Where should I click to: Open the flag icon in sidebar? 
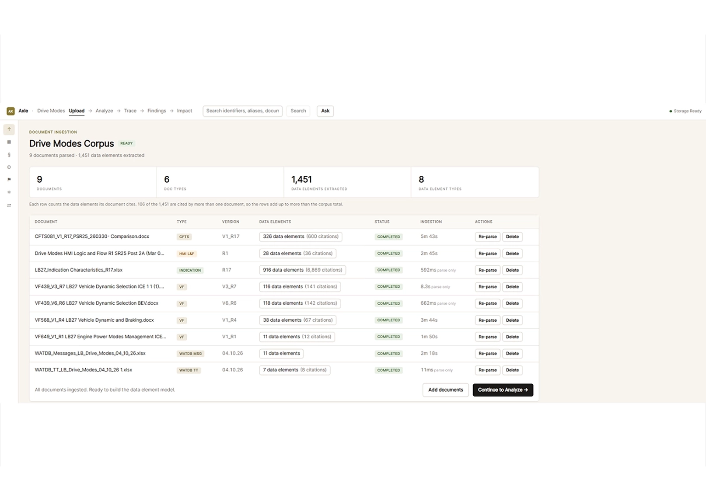tap(9, 180)
